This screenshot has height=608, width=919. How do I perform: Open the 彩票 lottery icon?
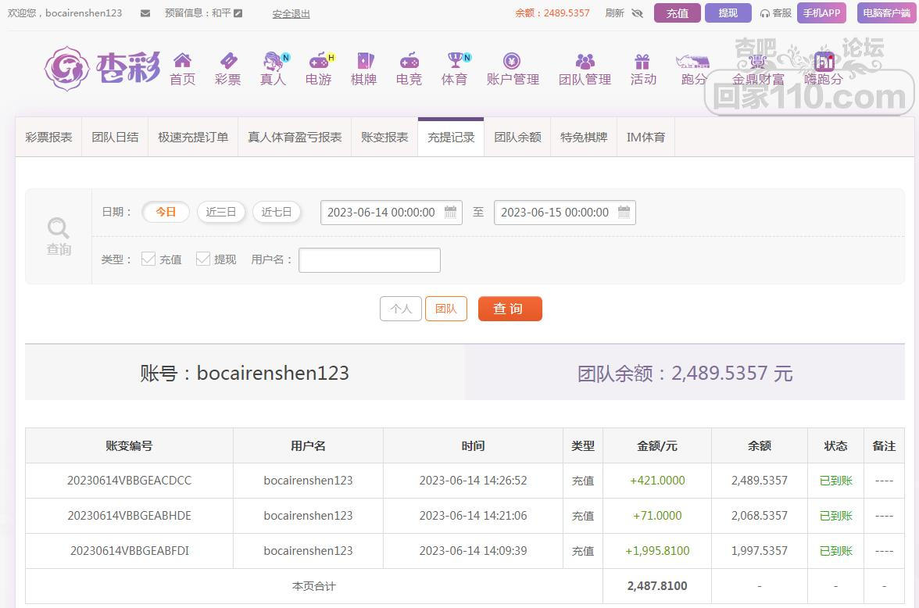(x=227, y=62)
